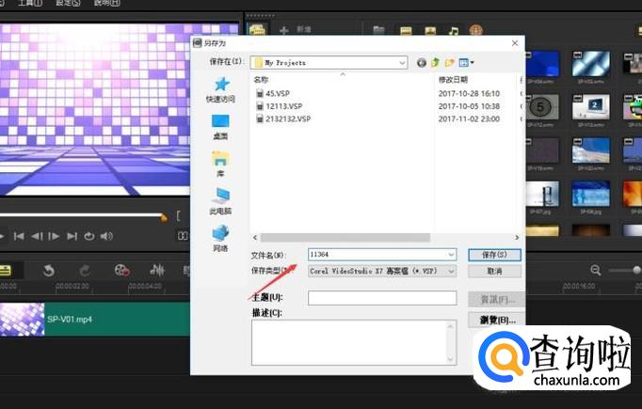Click the 取消 cancel button
This screenshot has height=409, width=642.
tap(494, 271)
